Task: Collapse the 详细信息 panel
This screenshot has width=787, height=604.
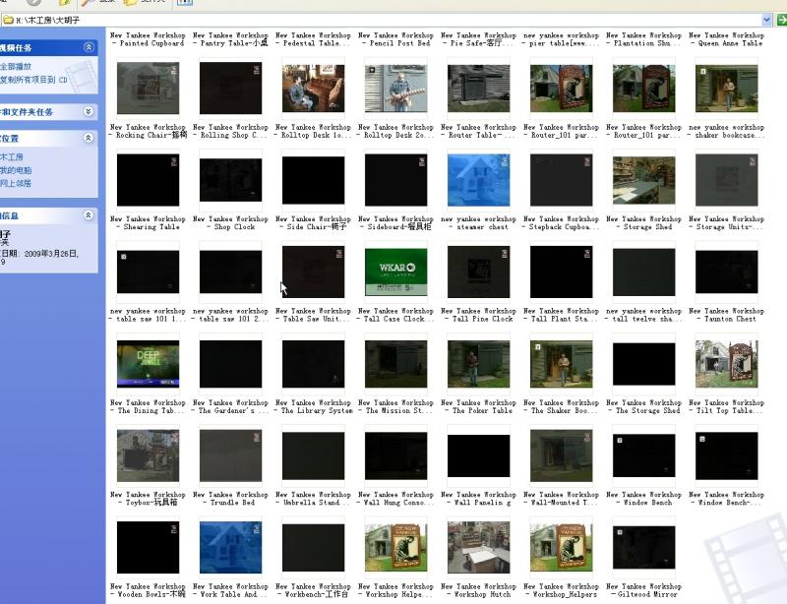Action: click(x=89, y=215)
